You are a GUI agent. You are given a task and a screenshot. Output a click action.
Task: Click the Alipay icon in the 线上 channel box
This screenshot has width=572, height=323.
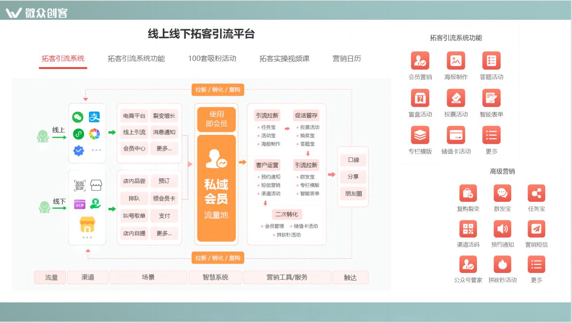[x=94, y=117]
